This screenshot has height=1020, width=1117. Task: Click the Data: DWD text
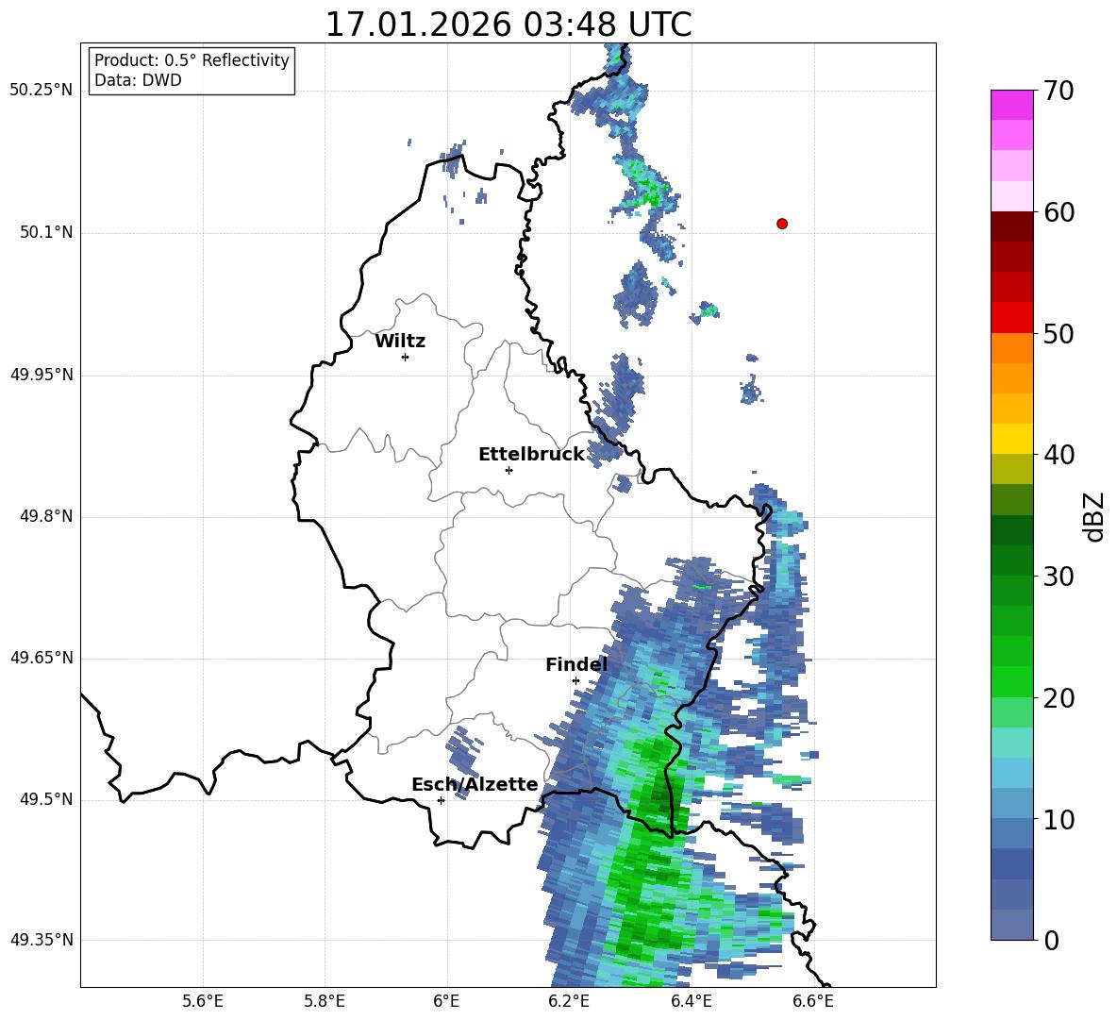pos(138,80)
